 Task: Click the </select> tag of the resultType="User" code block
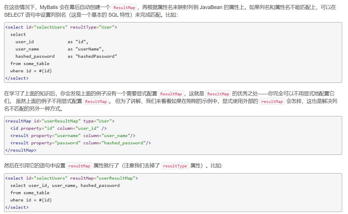tap(17, 78)
